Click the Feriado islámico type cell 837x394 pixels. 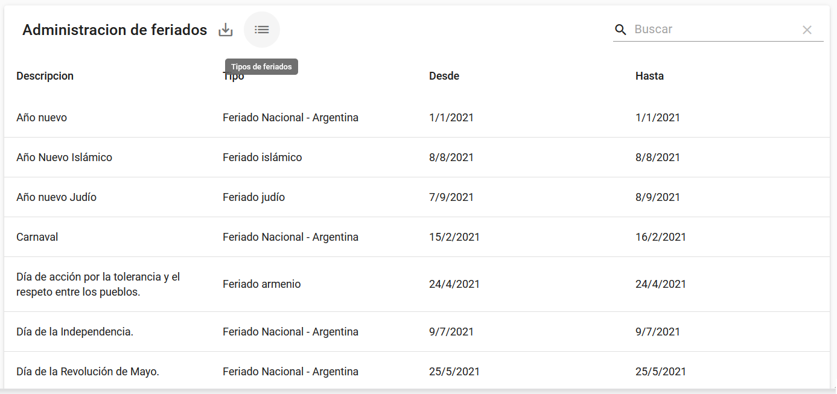(x=262, y=157)
